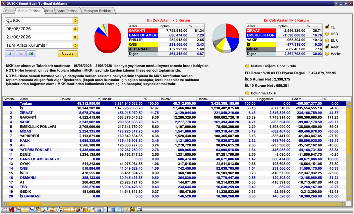
Task: Click the Uygula apply button
Action: [68, 54]
